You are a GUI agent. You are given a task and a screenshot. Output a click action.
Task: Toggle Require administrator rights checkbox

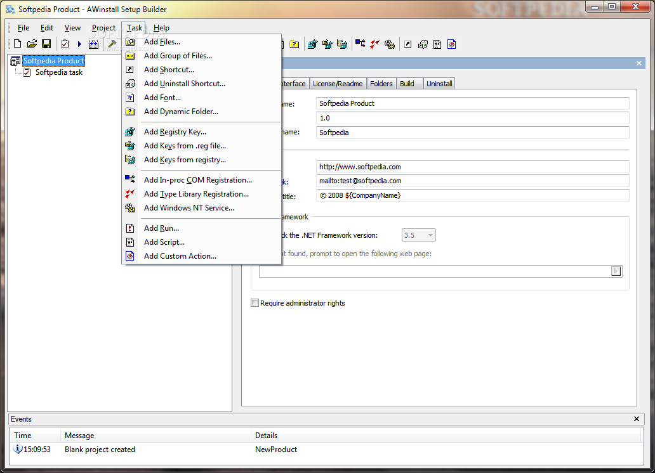(x=255, y=303)
